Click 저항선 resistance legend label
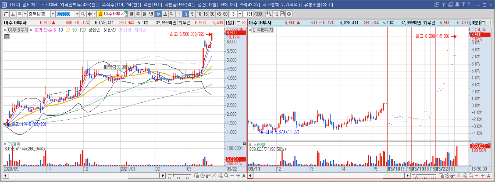The height and width of the screenshot is (182, 495). (x=125, y=30)
